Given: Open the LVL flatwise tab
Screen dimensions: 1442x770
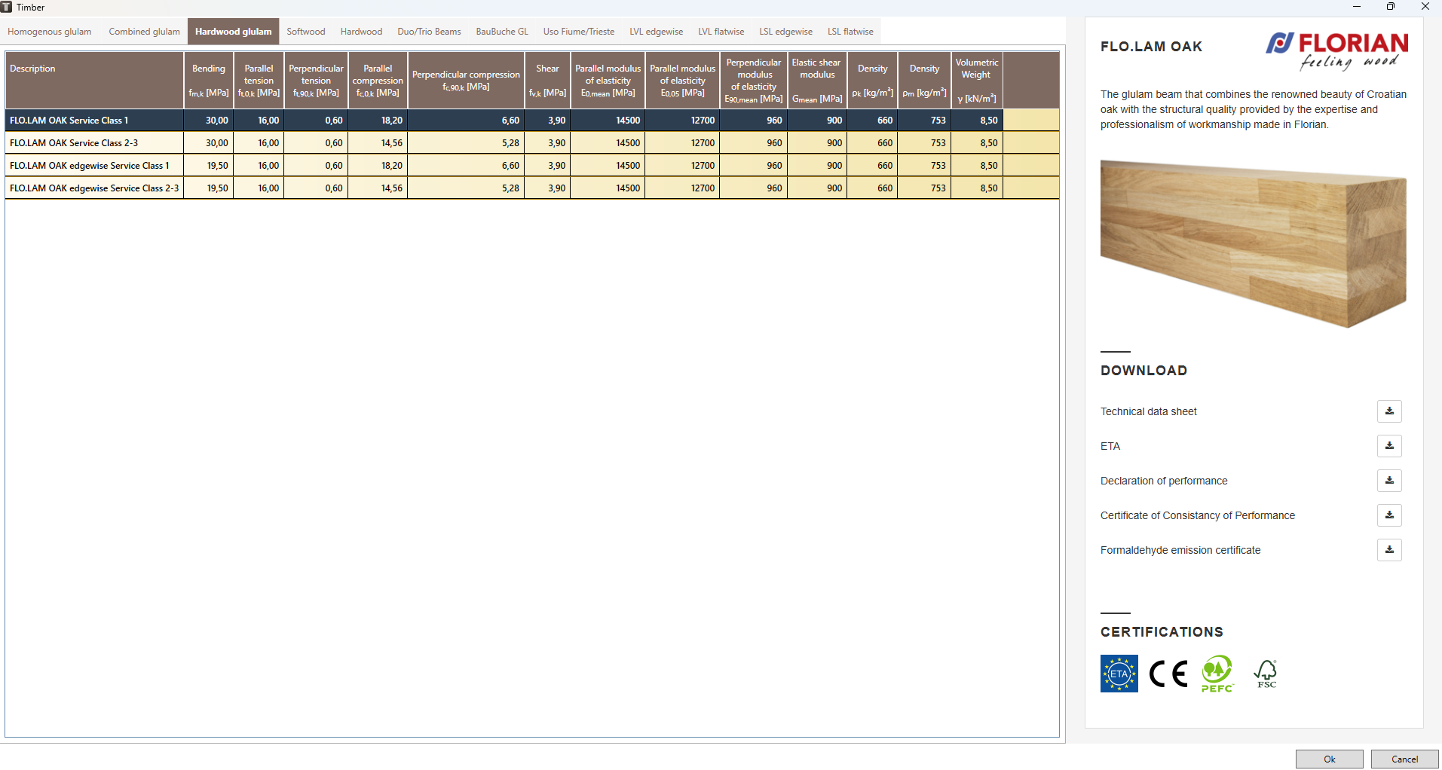Looking at the screenshot, I should (721, 32).
